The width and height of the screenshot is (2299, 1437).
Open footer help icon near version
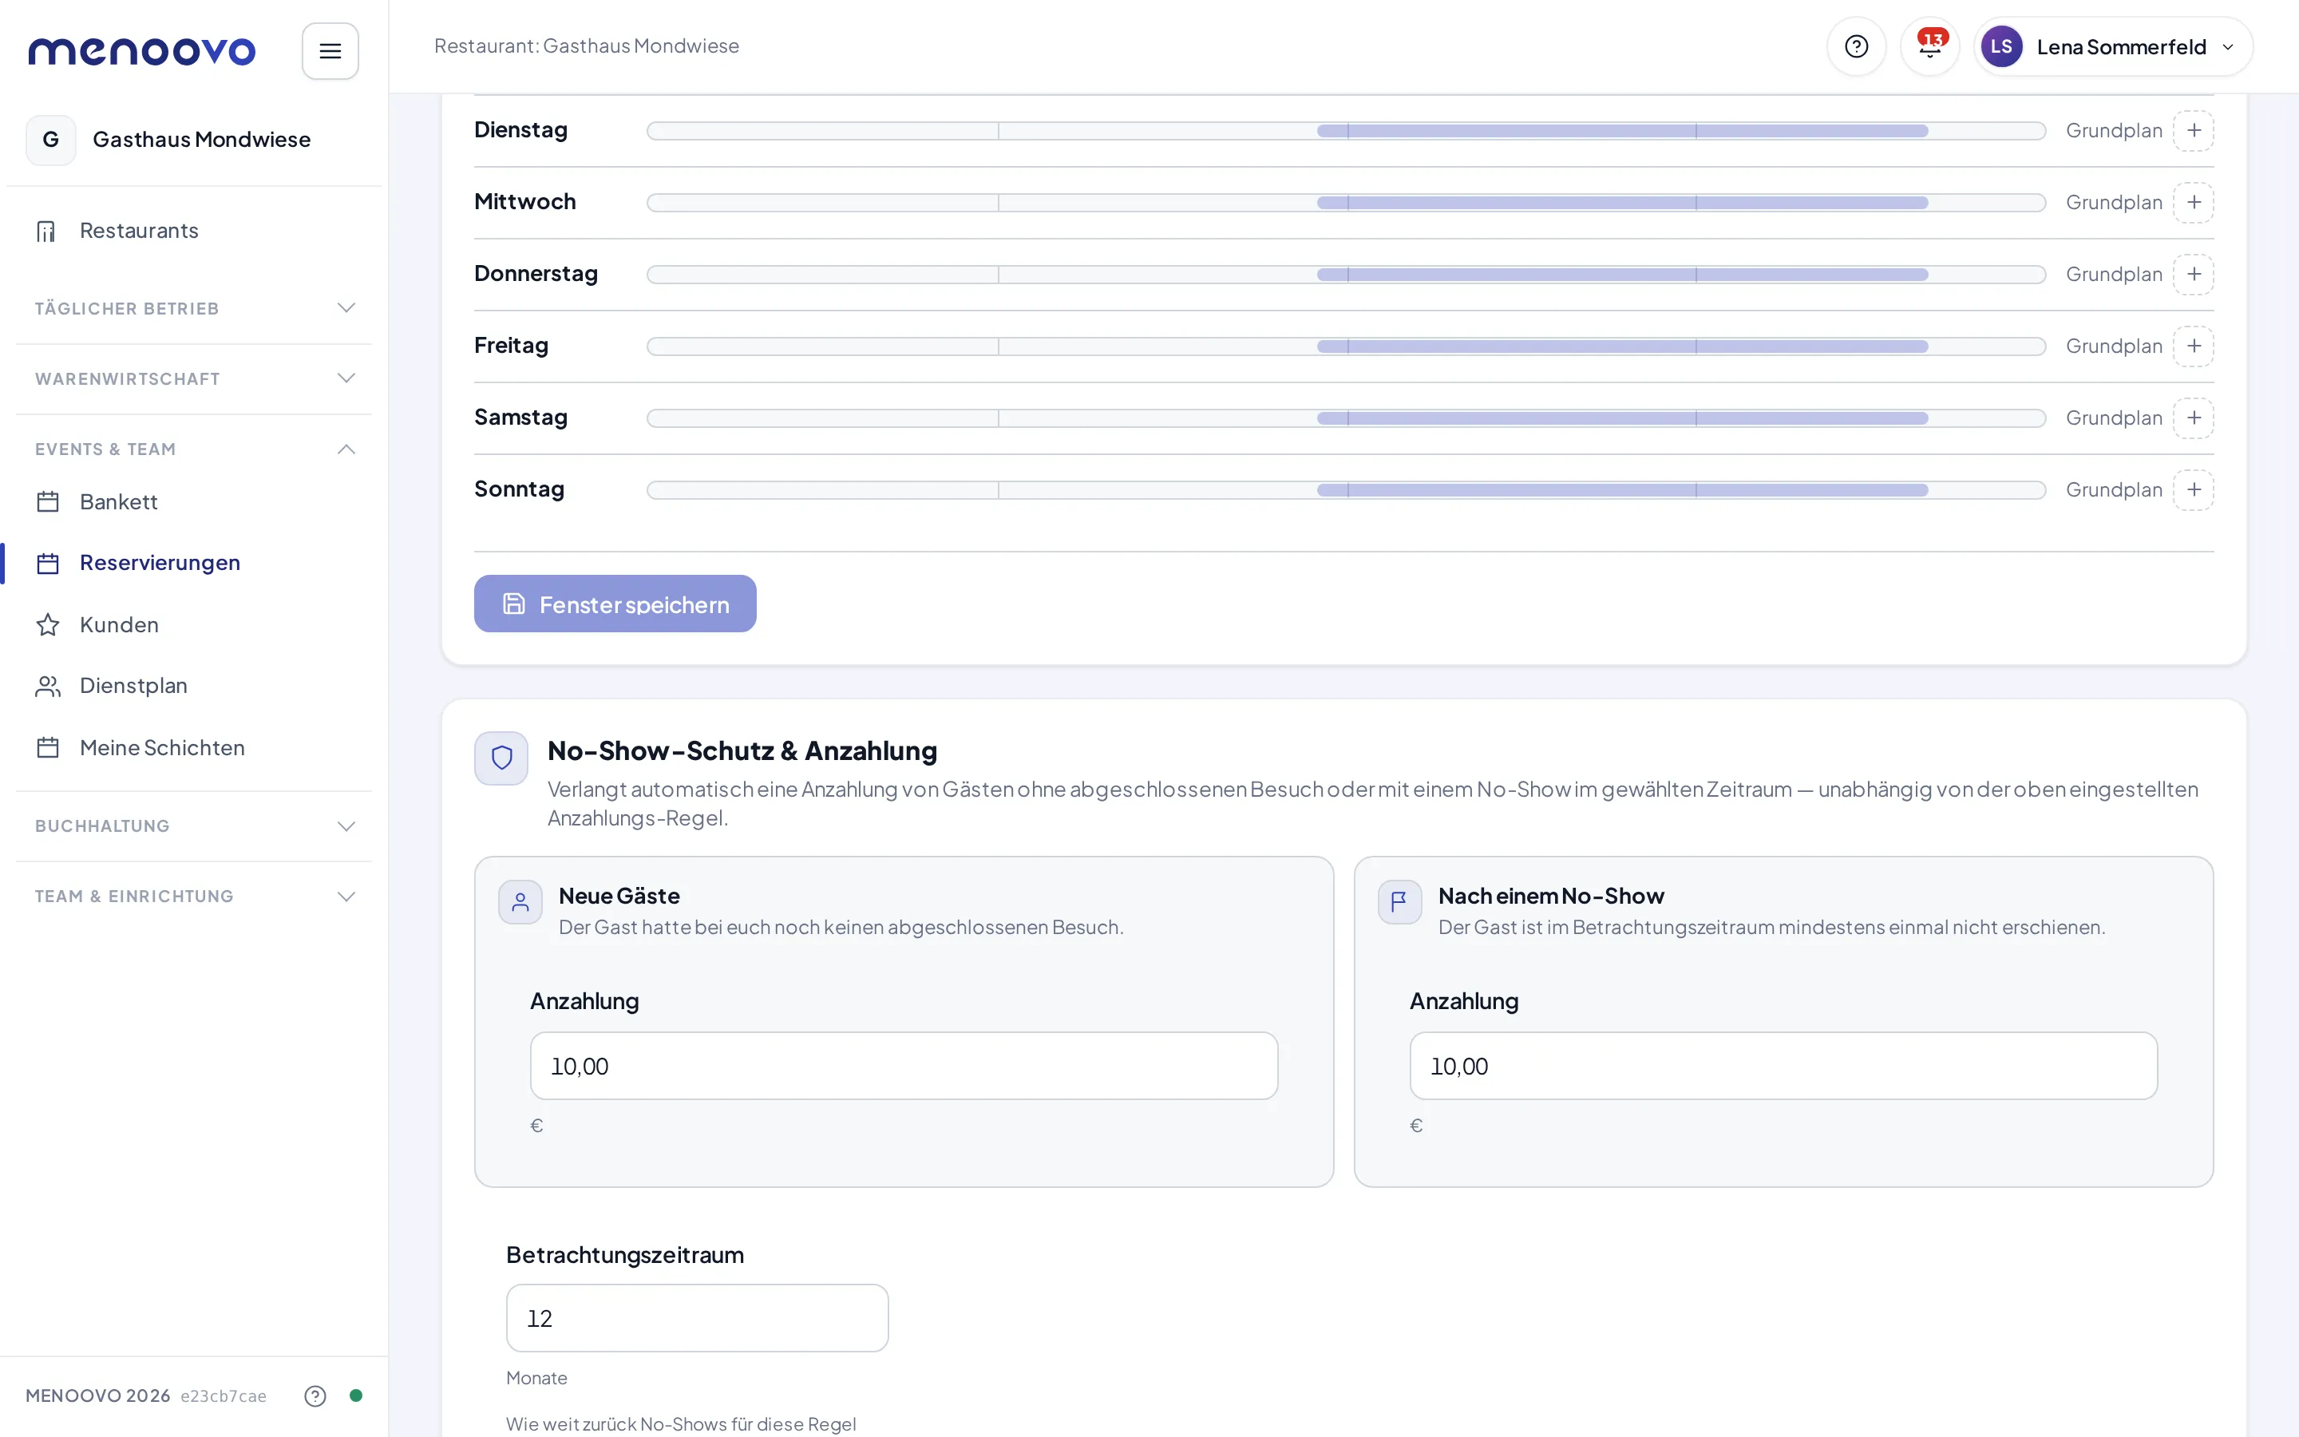pos(315,1395)
